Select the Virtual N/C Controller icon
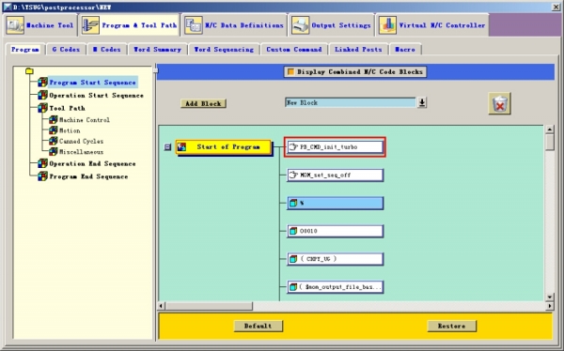 (387, 25)
